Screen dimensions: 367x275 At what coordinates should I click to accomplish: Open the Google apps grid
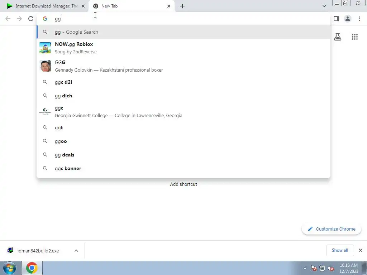pyautogui.click(x=355, y=37)
